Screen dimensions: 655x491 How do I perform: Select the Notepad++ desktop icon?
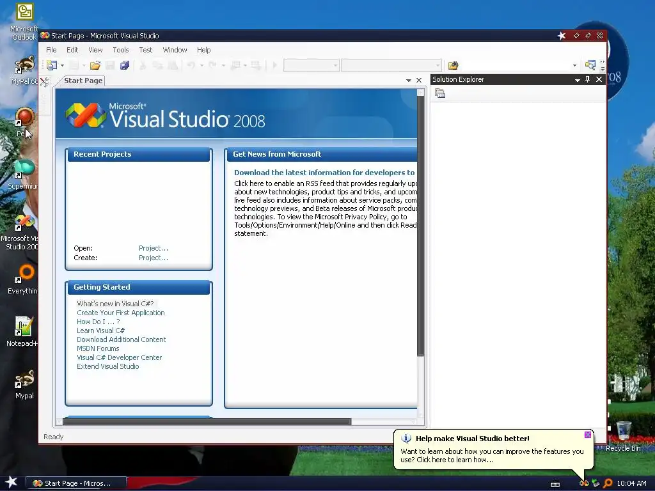tap(22, 332)
